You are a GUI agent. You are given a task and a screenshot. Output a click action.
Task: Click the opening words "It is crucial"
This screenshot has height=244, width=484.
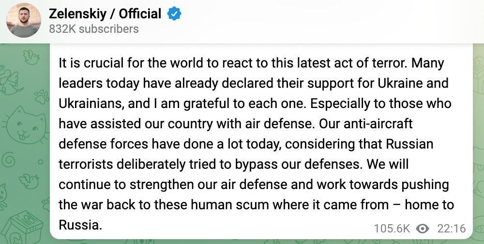point(90,63)
